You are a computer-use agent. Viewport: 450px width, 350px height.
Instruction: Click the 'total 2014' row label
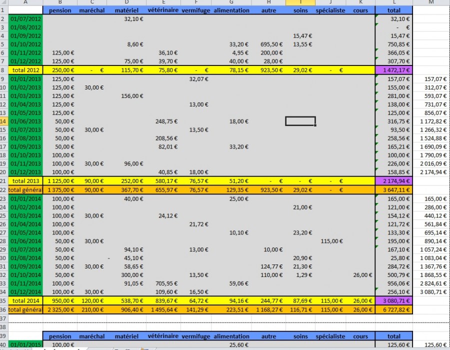coord(25,300)
